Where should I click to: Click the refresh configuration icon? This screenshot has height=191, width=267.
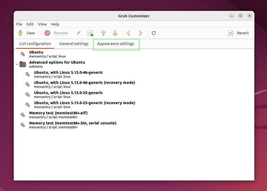(154, 33)
